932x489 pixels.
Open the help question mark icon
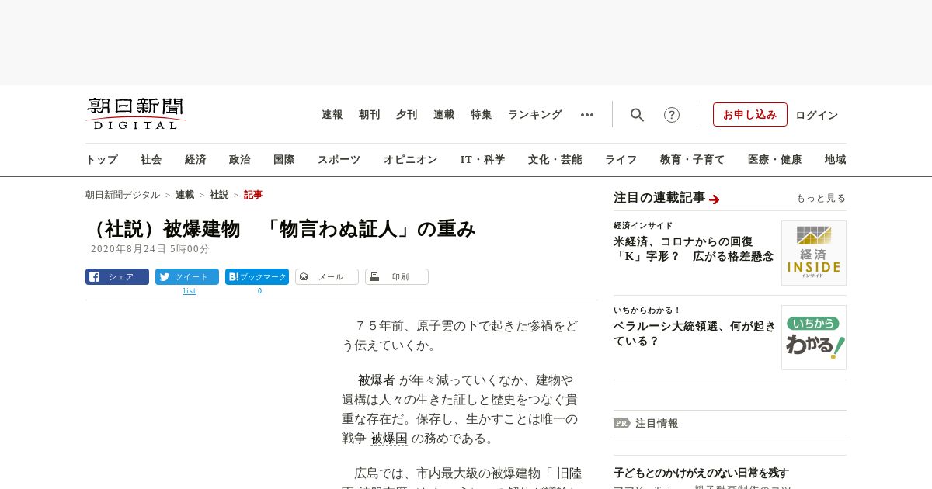[672, 115]
